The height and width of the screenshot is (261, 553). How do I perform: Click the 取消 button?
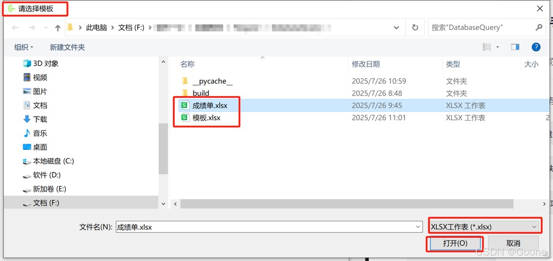(513, 243)
